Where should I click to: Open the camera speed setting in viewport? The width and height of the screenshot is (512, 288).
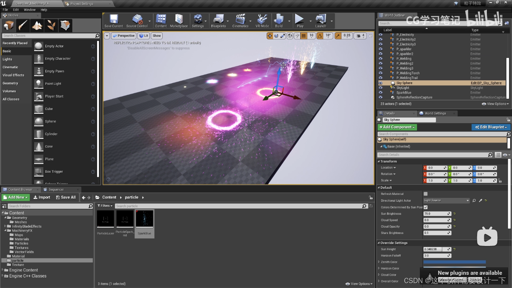coord(359,36)
